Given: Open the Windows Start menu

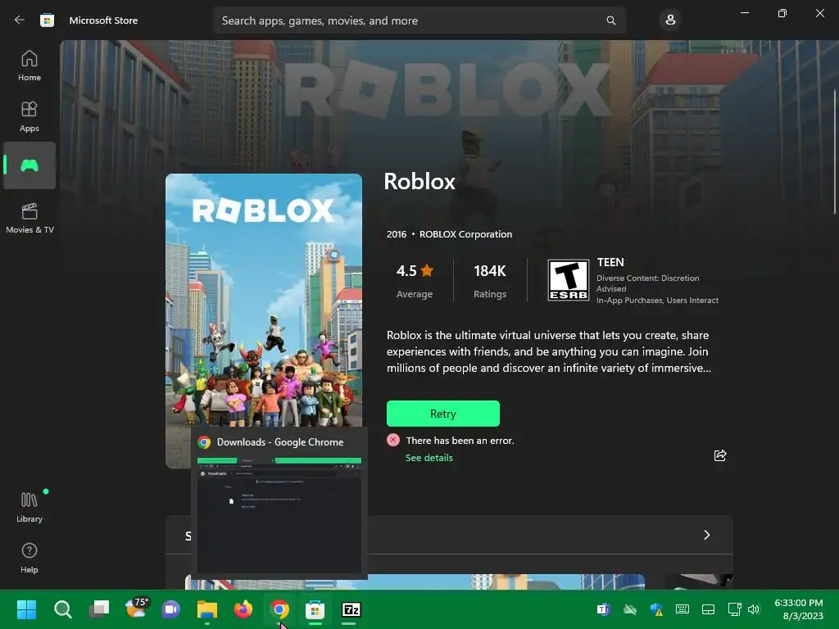Looking at the screenshot, I should (x=26, y=609).
